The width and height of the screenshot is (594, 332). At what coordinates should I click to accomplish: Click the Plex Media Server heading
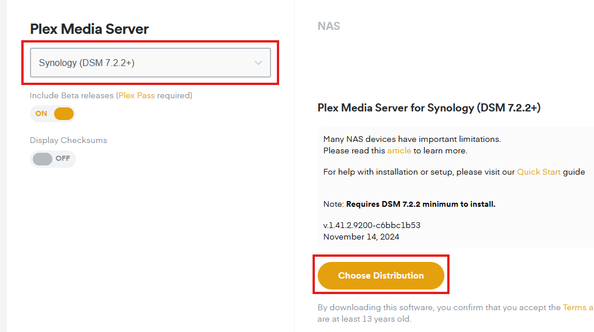pos(89,29)
